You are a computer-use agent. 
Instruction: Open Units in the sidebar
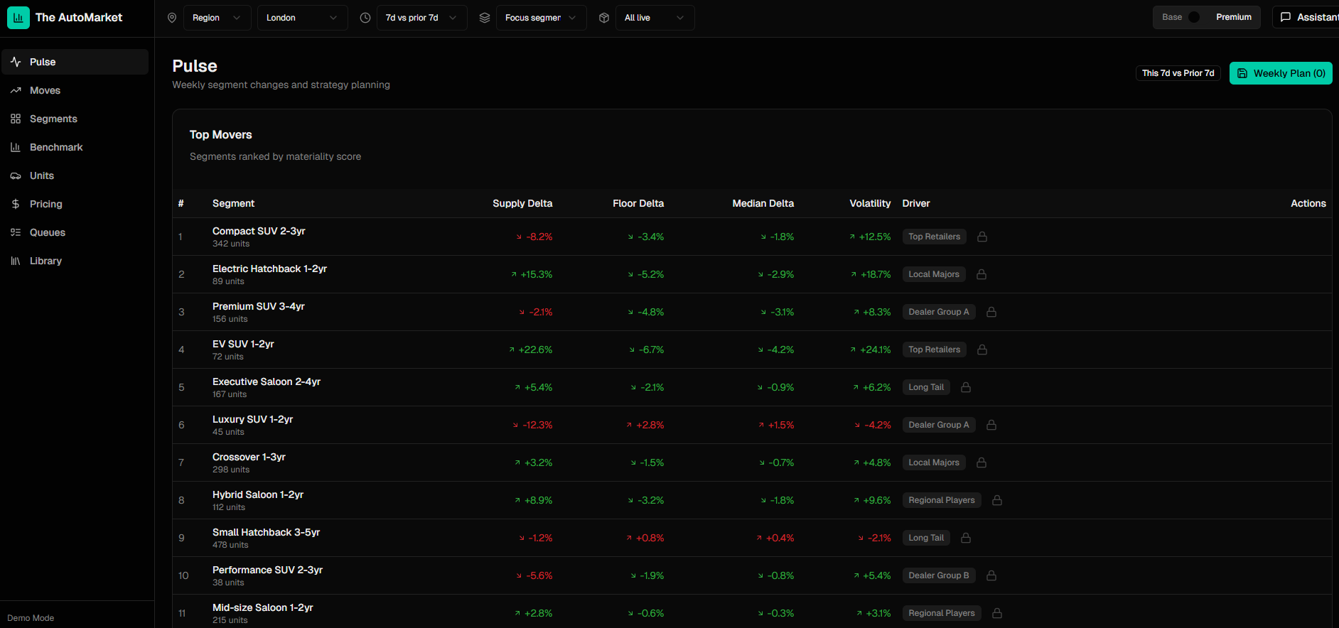(x=75, y=175)
